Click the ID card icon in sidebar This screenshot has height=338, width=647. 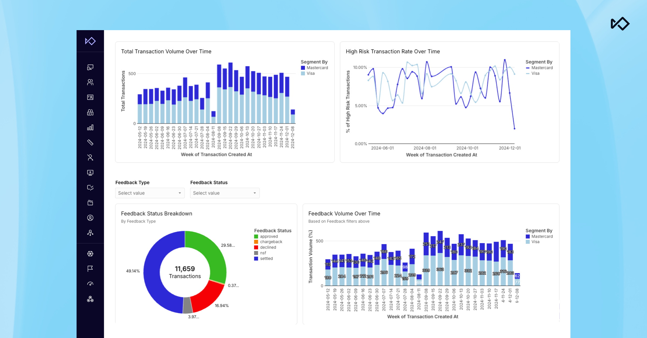(x=90, y=97)
